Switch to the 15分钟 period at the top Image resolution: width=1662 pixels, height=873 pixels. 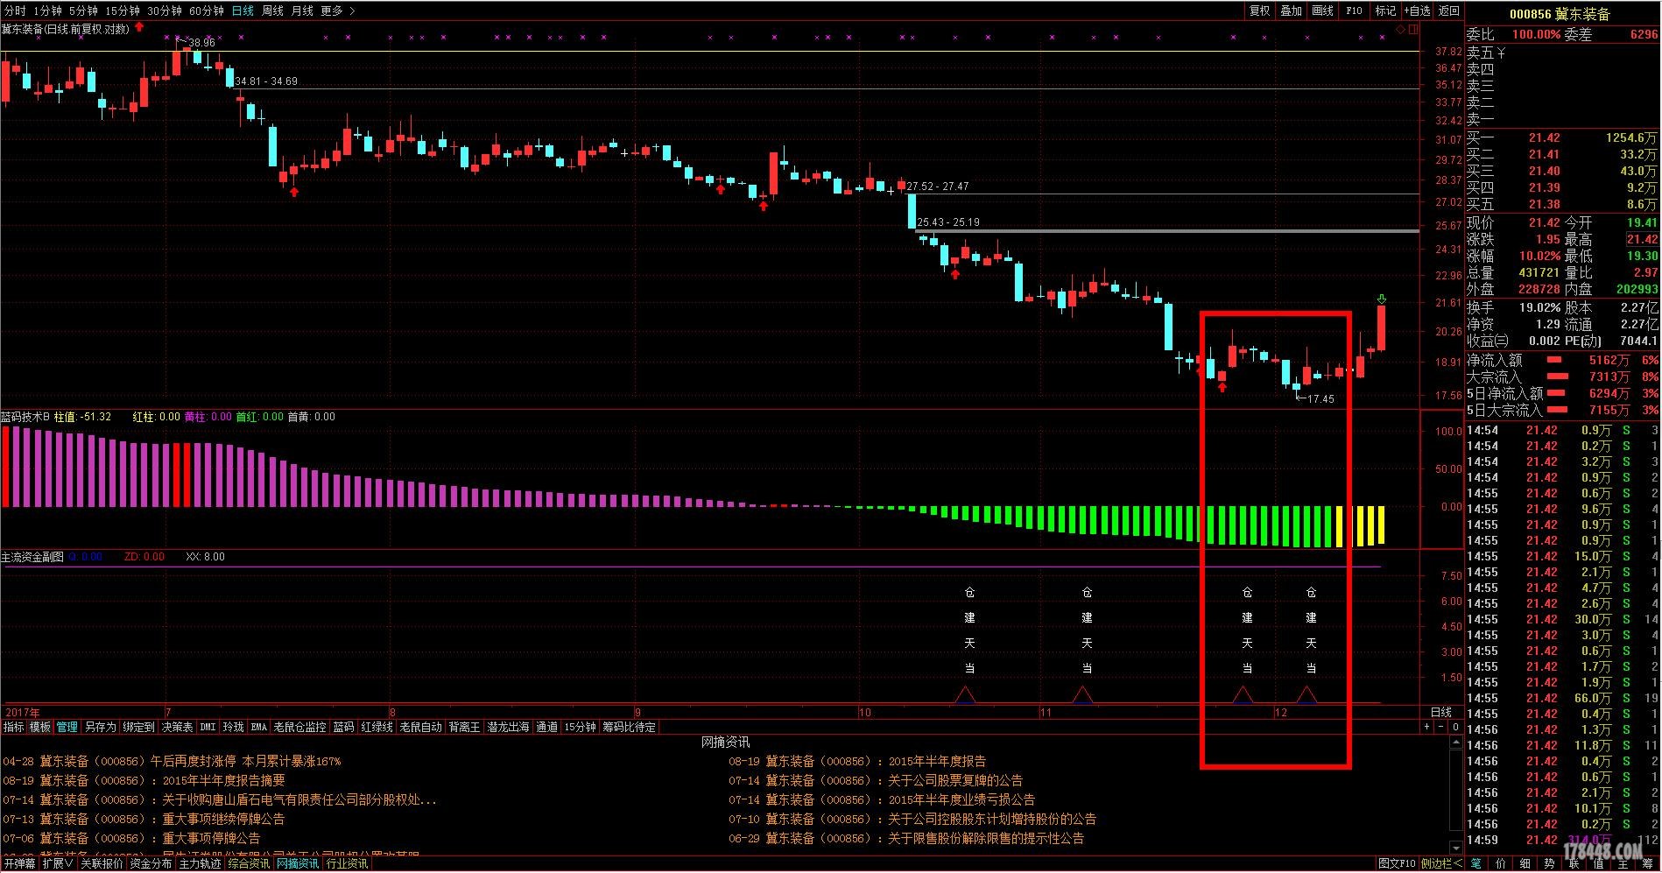[x=122, y=11]
